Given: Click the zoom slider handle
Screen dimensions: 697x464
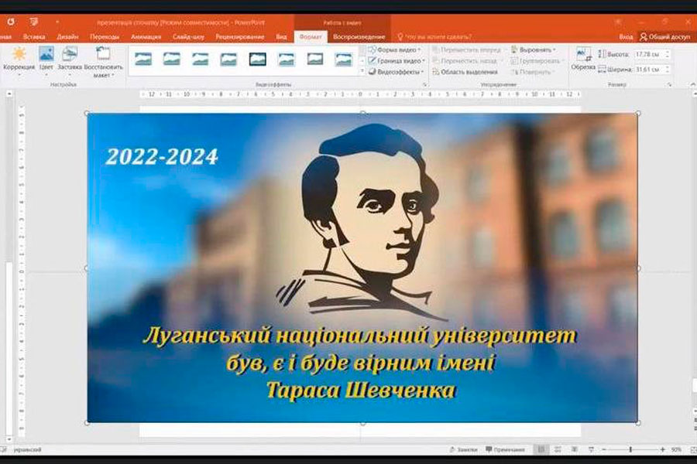Looking at the screenshot, I should pos(630,450).
